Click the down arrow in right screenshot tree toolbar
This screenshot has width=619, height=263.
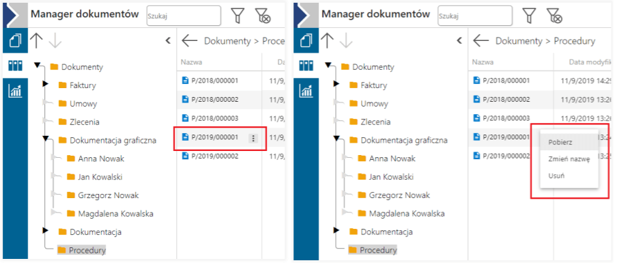[x=346, y=41]
